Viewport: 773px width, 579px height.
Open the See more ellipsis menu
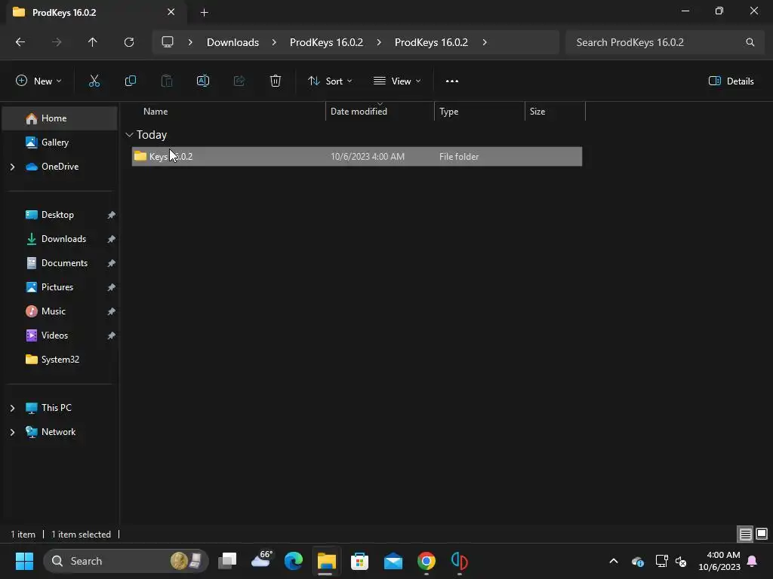pyautogui.click(x=452, y=81)
